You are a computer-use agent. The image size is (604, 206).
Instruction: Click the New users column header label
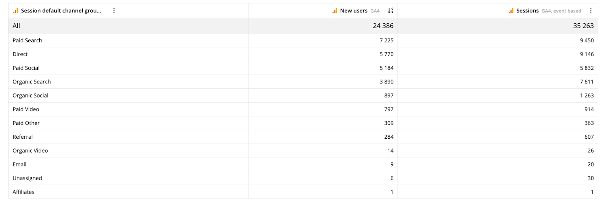tap(354, 11)
